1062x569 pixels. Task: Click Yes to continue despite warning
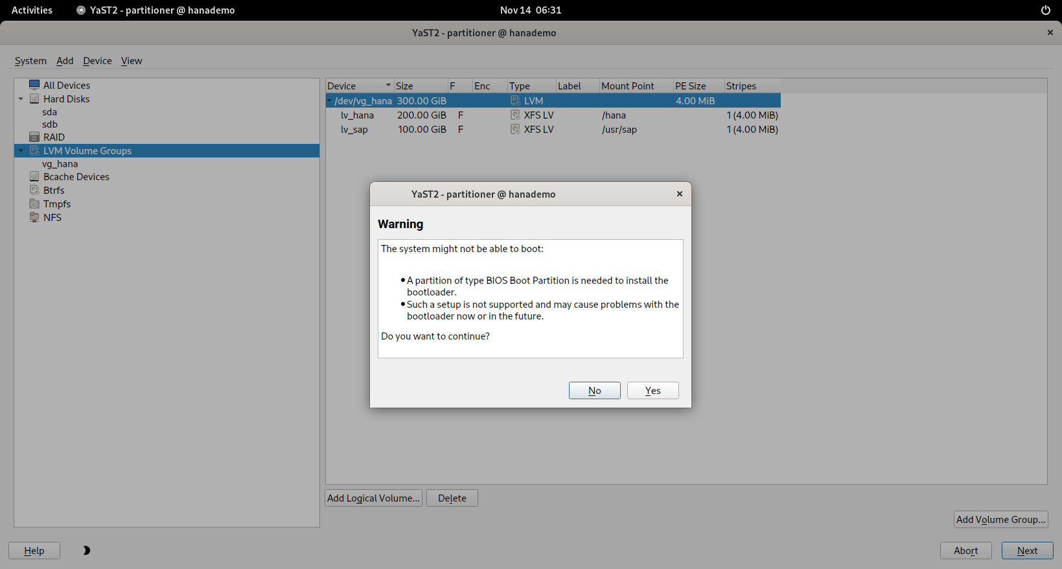(653, 390)
